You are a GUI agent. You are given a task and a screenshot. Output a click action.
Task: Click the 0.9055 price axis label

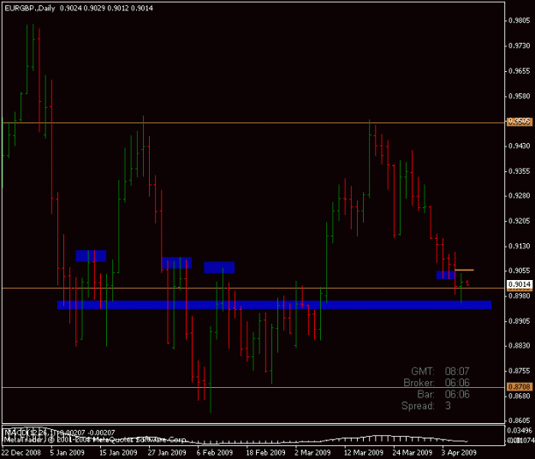coord(520,271)
